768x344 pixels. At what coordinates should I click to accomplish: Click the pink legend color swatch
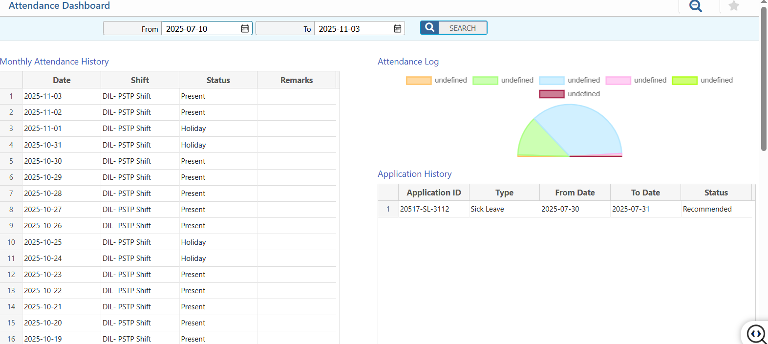[618, 81]
